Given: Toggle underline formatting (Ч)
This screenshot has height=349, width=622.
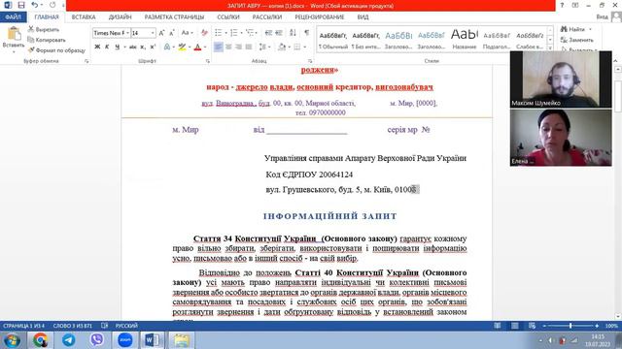Looking at the screenshot, I should tap(117, 48).
